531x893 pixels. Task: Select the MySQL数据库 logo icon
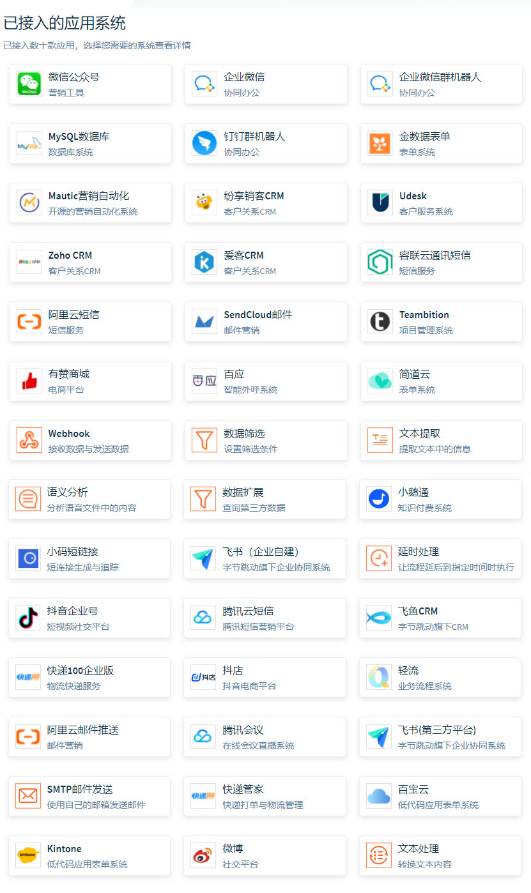click(x=29, y=144)
